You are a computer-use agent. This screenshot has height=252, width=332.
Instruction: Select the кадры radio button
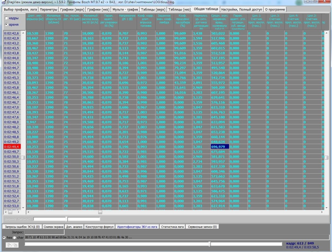(6, 18)
